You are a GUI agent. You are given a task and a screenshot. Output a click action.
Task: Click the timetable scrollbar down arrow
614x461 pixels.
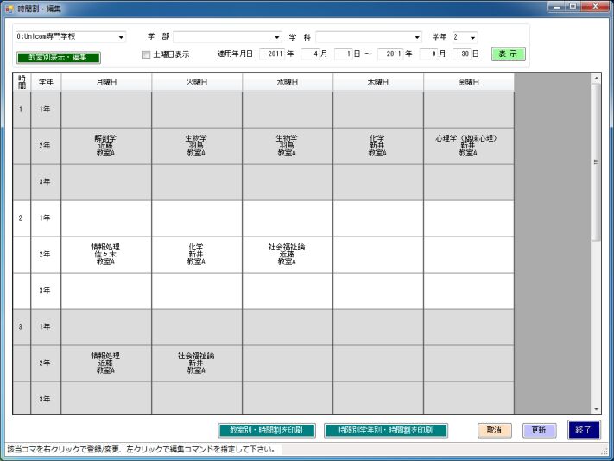tap(595, 408)
